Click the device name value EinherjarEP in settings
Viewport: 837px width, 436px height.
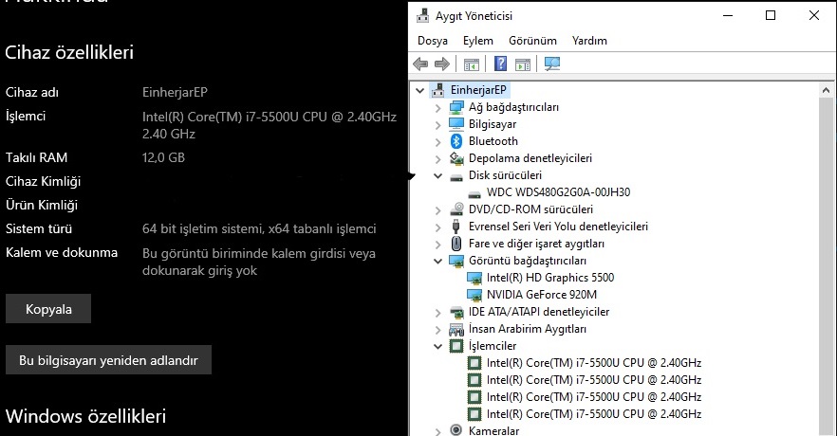pyautogui.click(x=175, y=92)
